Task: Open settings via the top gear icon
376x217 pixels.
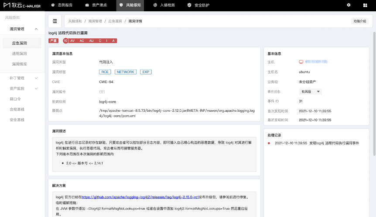Action: 349,5
